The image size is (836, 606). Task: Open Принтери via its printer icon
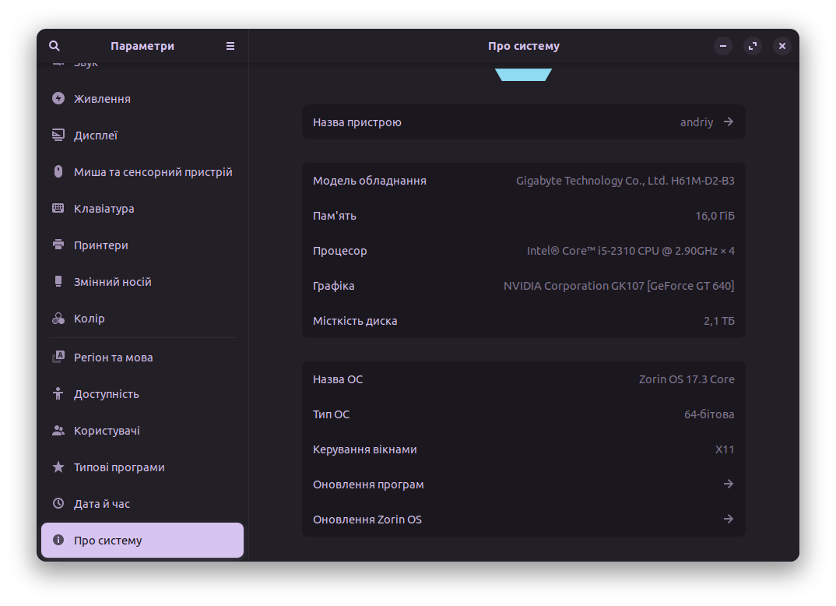(x=58, y=245)
